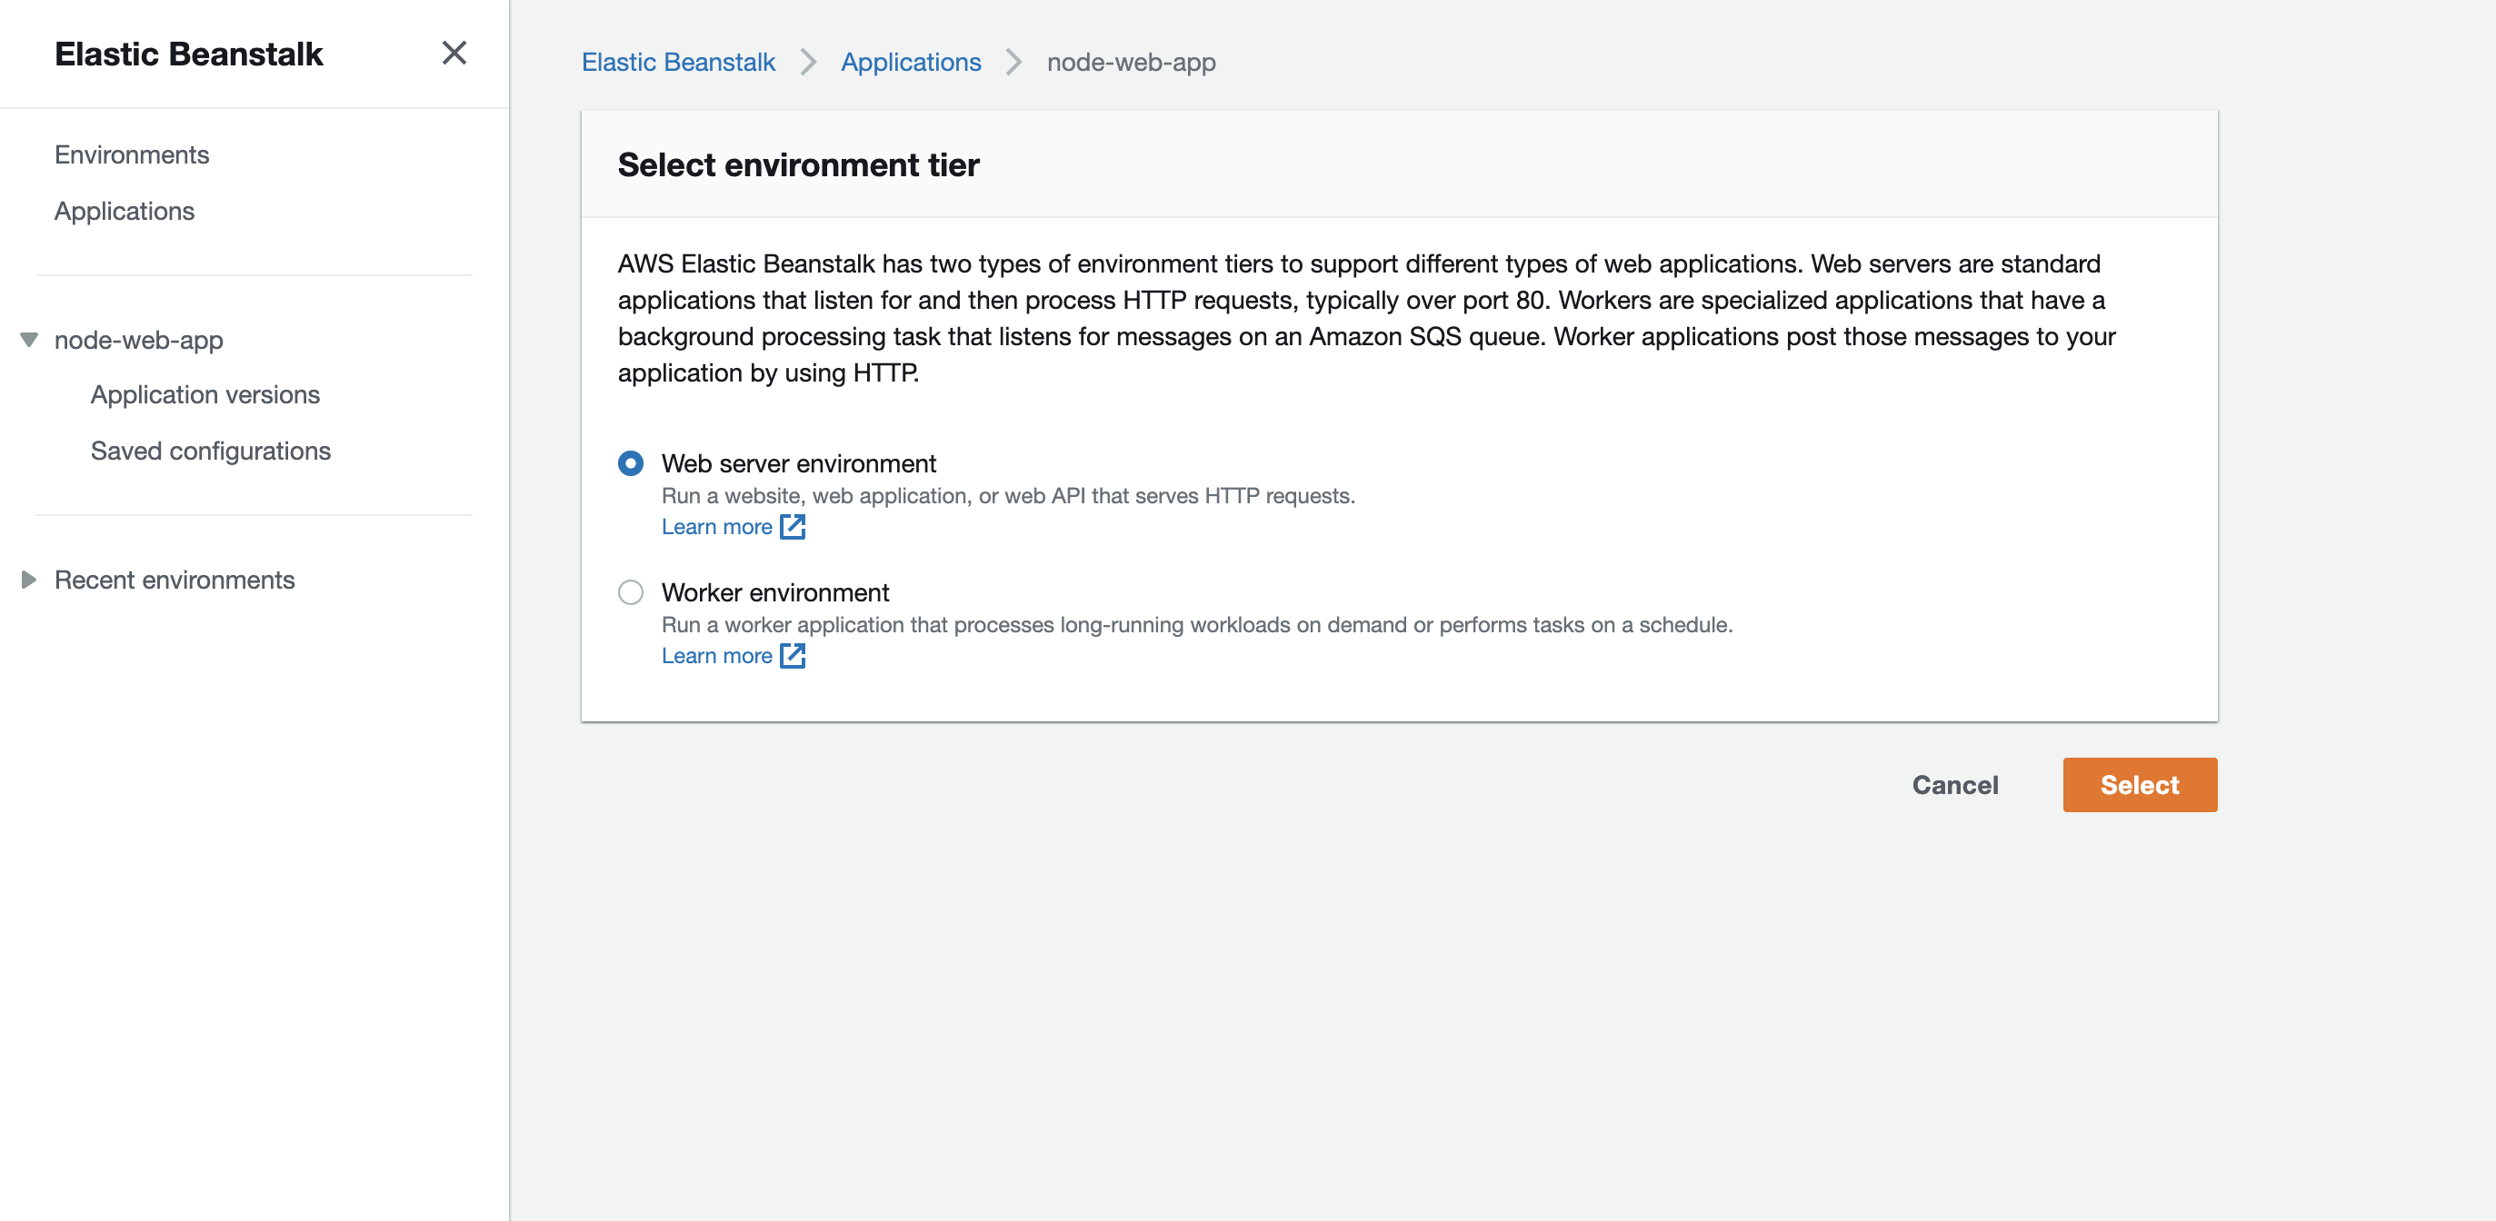Expand the Recent environments section
The width and height of the screenshot is (2496, 1221).
pos(29,580)
